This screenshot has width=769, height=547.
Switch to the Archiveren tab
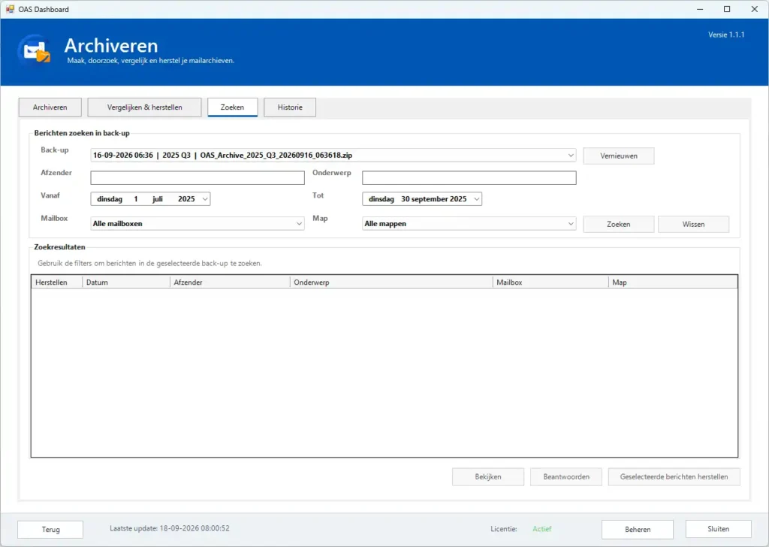(50, 107)
